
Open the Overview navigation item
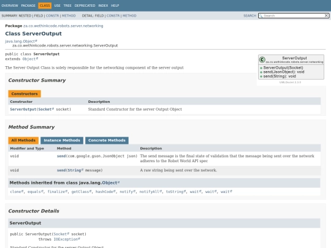point(10,6)
